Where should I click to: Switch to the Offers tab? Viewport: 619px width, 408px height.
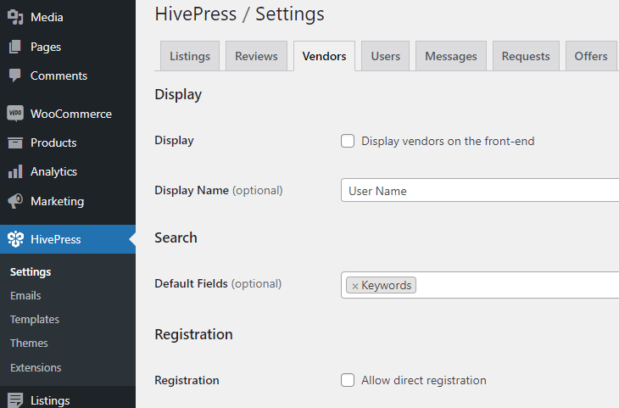[591, 56]
